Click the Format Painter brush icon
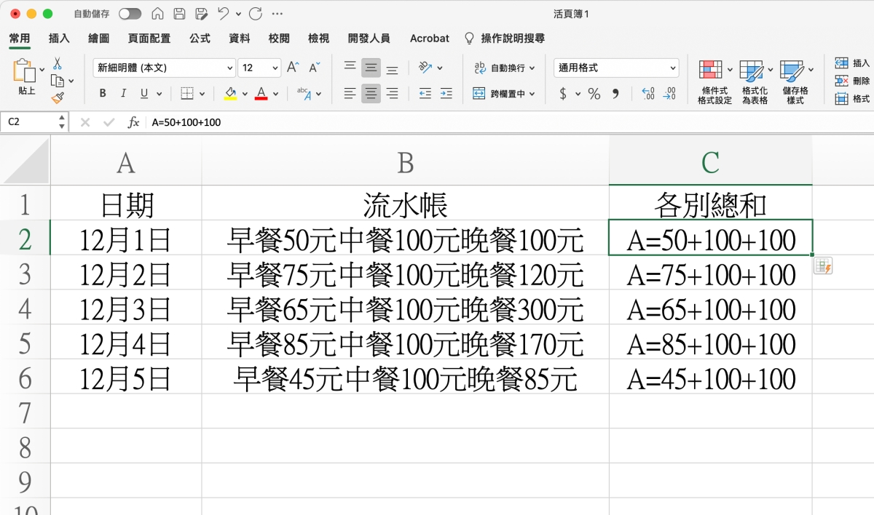Screen dimensions: 874x515 click(x=58, y=97)
